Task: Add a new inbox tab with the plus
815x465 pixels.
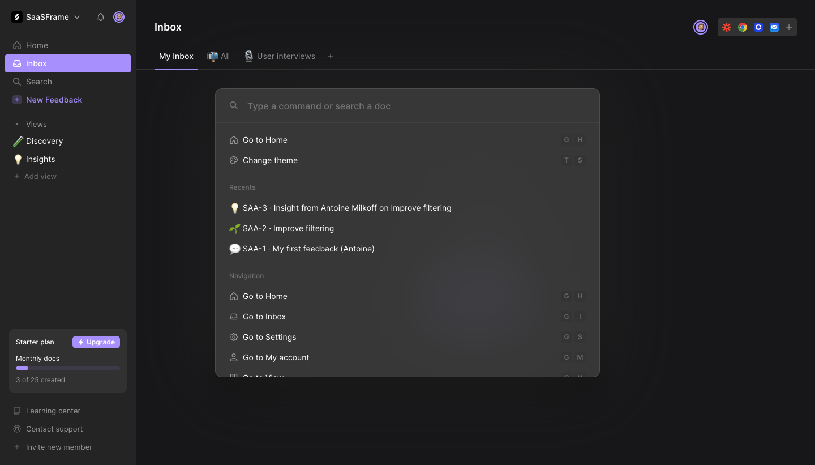Action: point(331,56)
